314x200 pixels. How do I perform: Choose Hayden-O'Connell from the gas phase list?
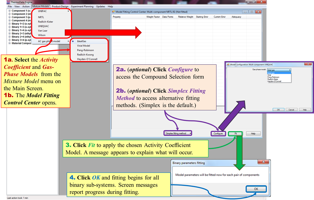[x=274, y=81]
